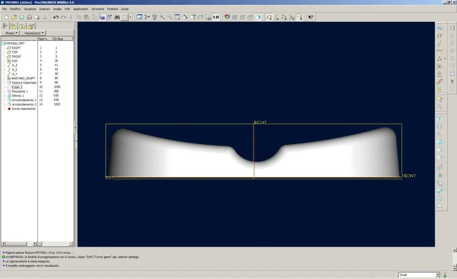Viewport: 457px width, 279px height.
Task: Toggle annotation element display icon
Action: point(299,17)
